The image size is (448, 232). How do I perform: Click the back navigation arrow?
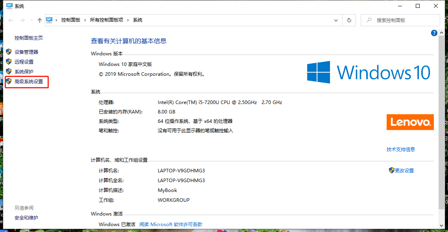click(11, 20)
